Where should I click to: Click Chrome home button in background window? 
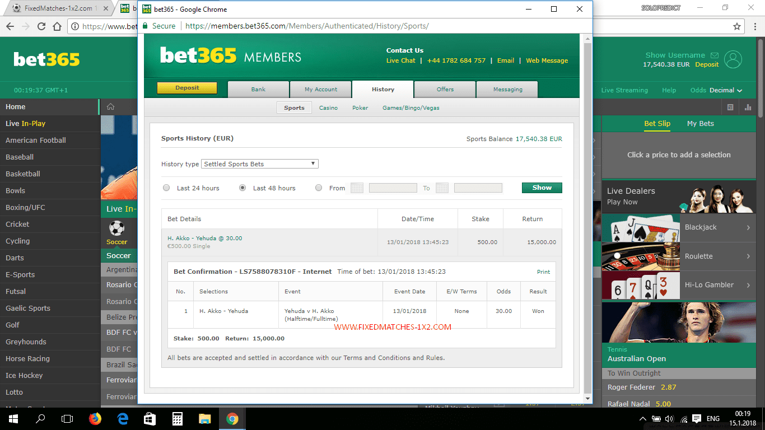pyautogui.click(x=57, y=26)
